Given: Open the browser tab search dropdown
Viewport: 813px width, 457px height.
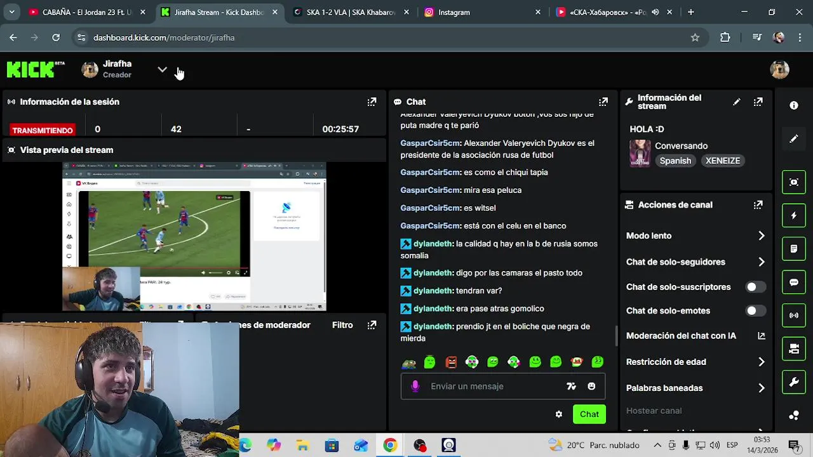Looking at the screenshot, I should [x=11, y=12].
